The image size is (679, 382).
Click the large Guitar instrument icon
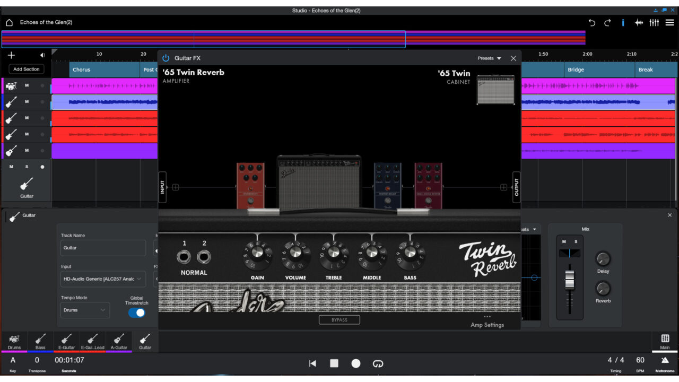point(27,184)
